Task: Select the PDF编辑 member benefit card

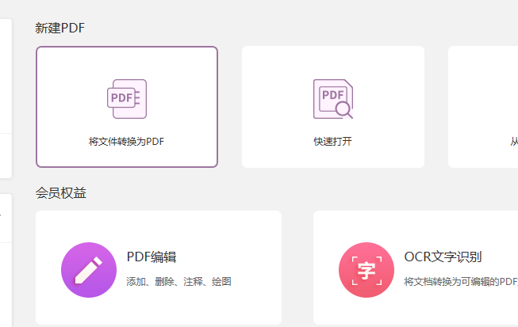Action: point(159,268)
